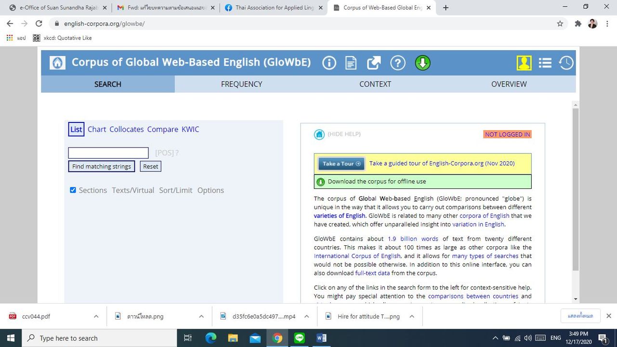The width and height of the screenshot is (617, 347).
Task: Expand options for ccv044.pdf download
Action: point(96,316)
